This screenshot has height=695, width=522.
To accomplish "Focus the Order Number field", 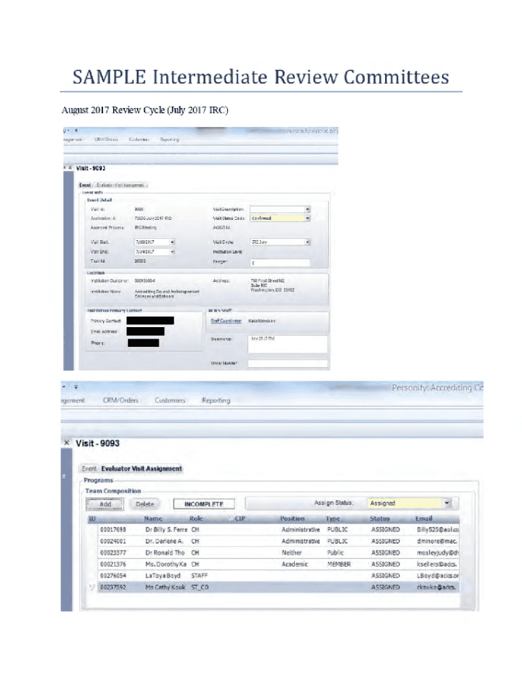I will [287, 364].
